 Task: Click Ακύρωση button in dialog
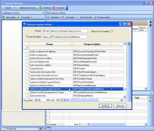coord(120,106)
